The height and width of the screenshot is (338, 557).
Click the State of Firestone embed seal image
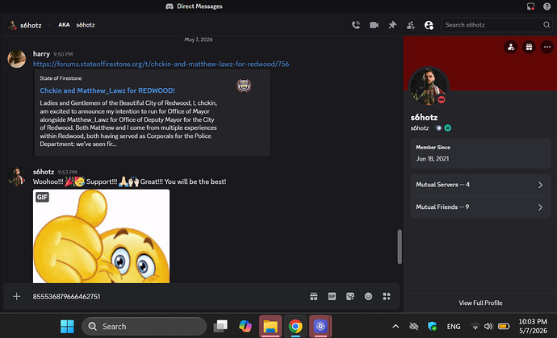tap(244, 86)
